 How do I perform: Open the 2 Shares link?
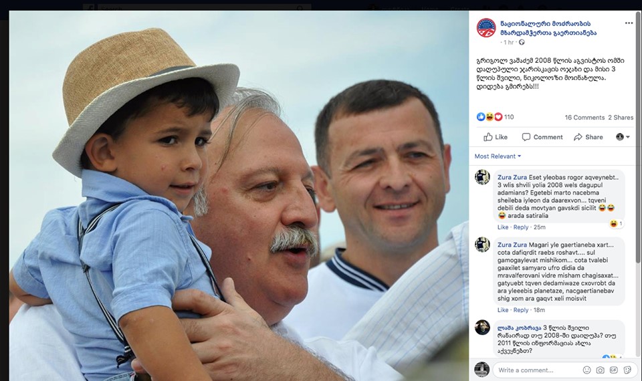(621, 118)
